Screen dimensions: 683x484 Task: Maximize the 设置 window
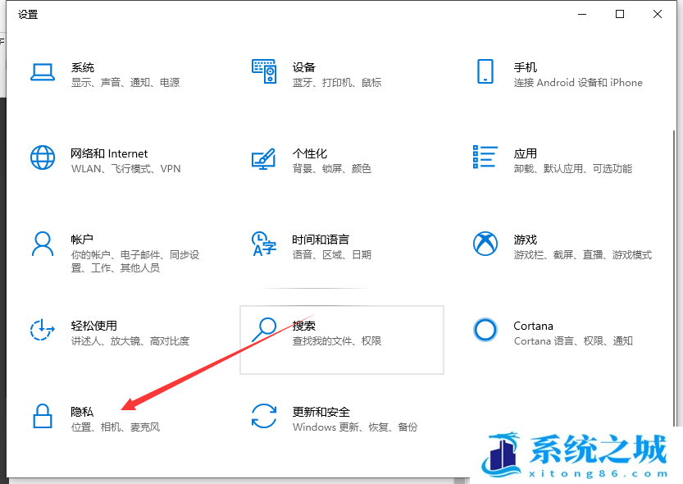click(620, 14)
